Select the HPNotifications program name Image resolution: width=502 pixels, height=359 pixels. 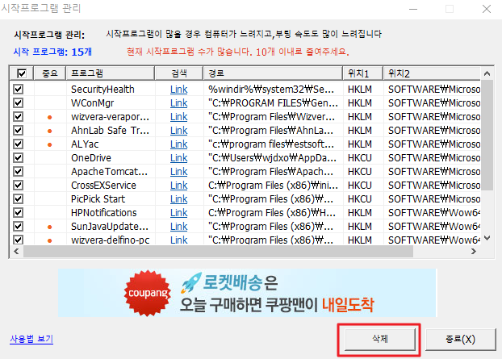coord(104,213)
